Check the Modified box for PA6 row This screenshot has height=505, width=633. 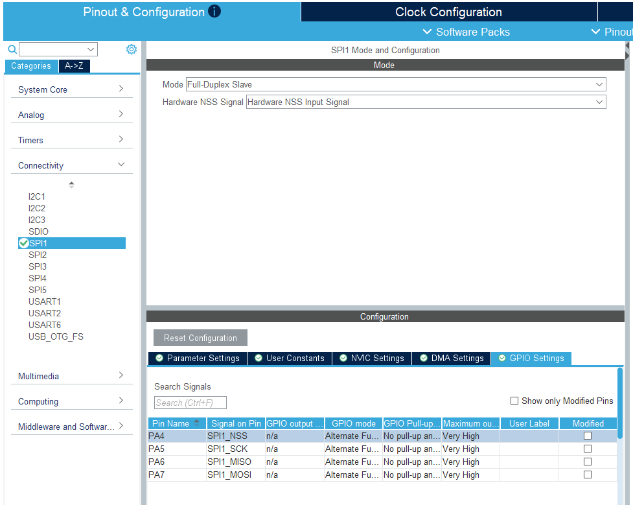(x=588, y=462)
